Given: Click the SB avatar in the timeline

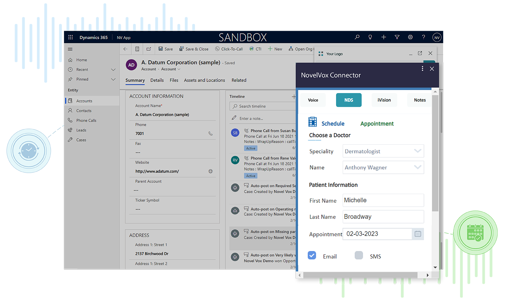Looking at the screenshot, I should click(x=235, y=133).
